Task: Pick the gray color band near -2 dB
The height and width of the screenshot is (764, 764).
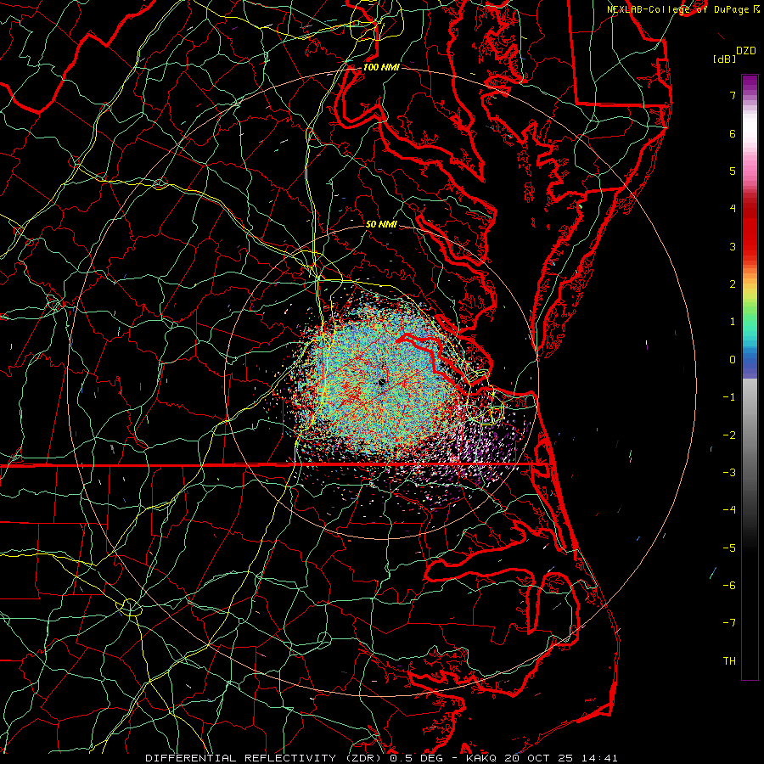Action: 750,435
